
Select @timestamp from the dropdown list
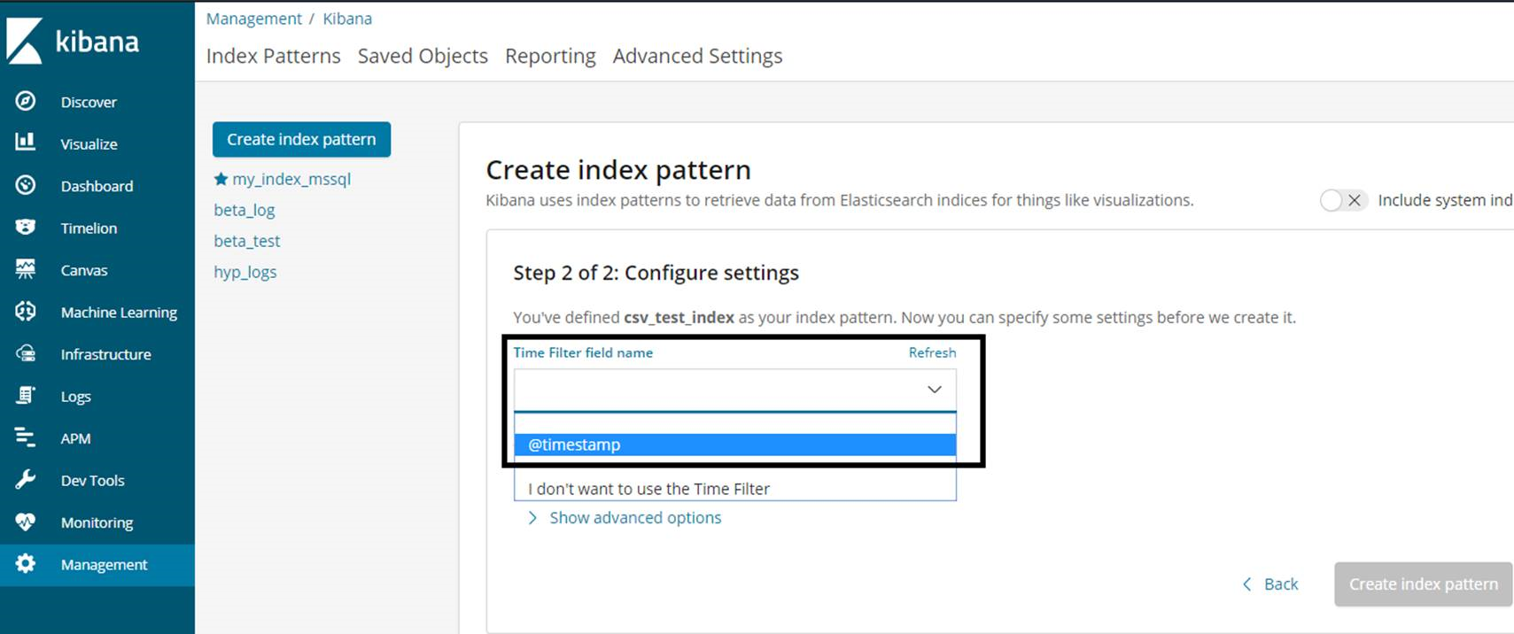click(x=734, y=445)
